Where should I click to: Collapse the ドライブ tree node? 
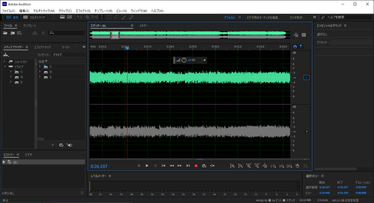(x=5, y=67)
